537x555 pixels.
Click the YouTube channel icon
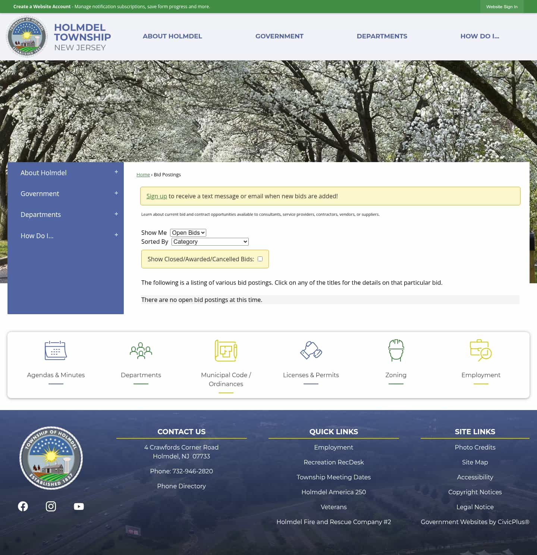(79, 506)
